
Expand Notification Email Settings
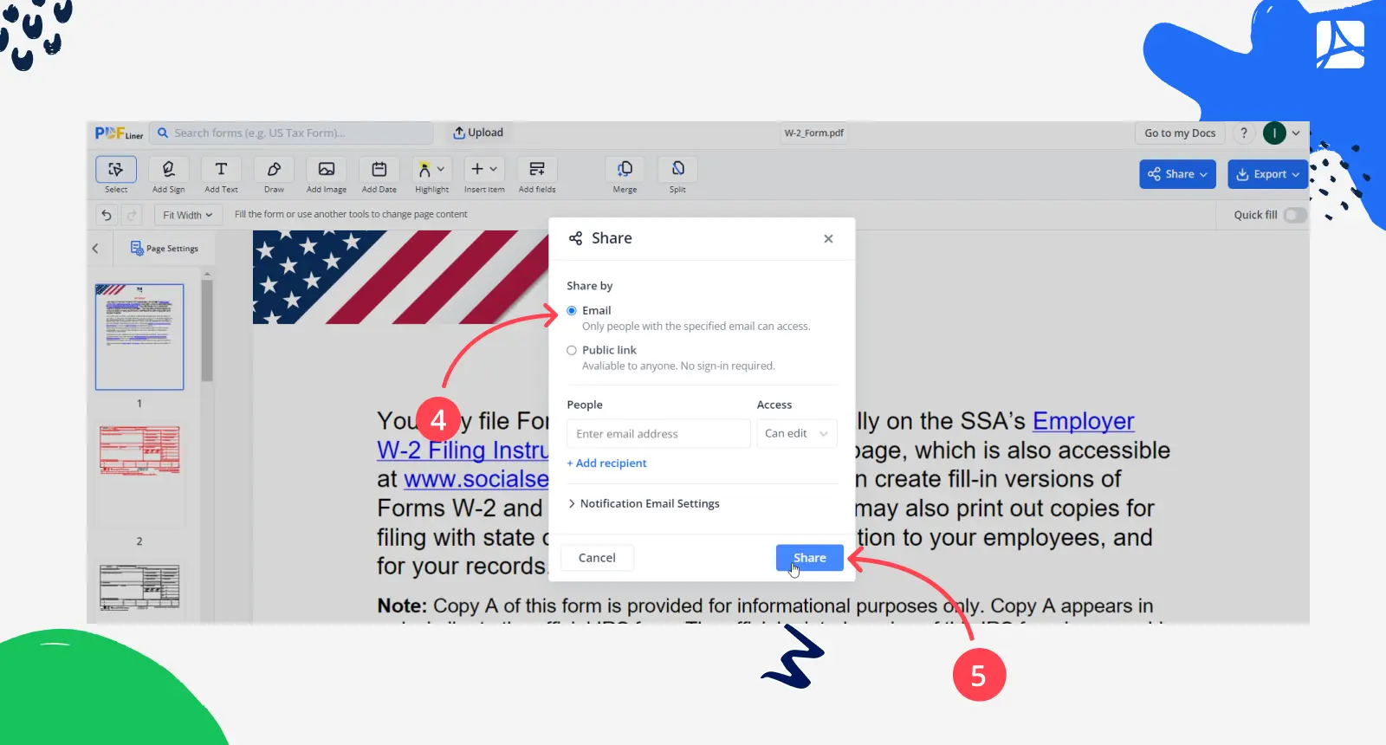pos(644,504)
